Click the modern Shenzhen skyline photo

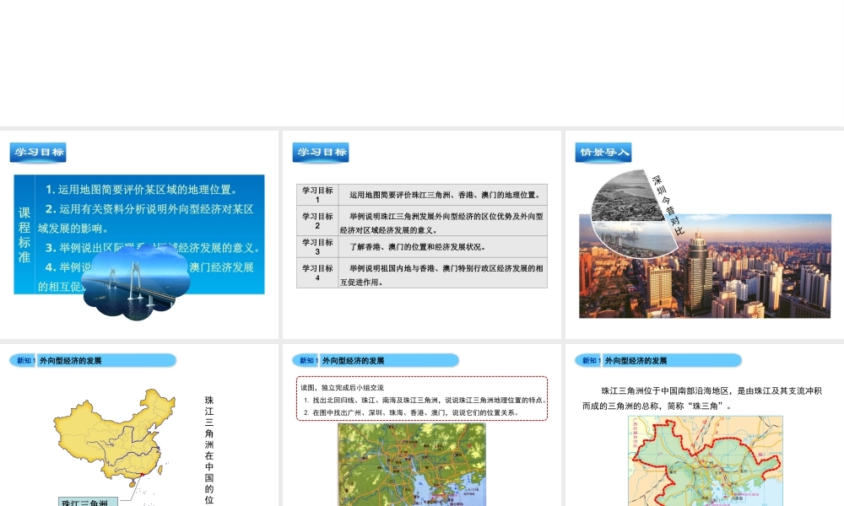(x=705, y=266)
